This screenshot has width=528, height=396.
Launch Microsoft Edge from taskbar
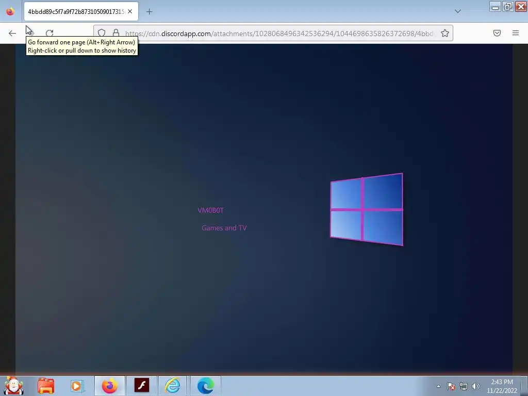pyautogui.click(x=205, y=386)
